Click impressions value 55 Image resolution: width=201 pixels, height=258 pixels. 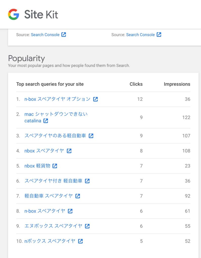[x=187, y=226]
